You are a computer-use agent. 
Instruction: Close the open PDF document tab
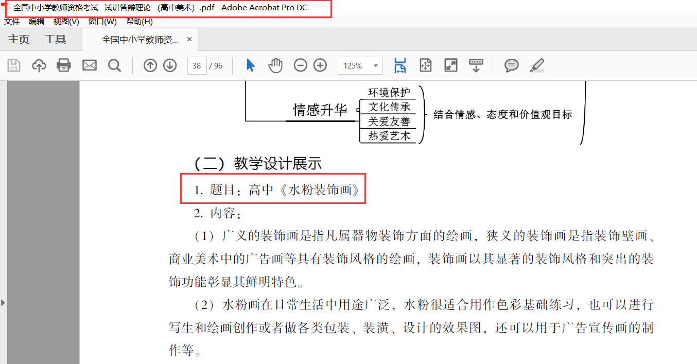click(x=189, y=40)
